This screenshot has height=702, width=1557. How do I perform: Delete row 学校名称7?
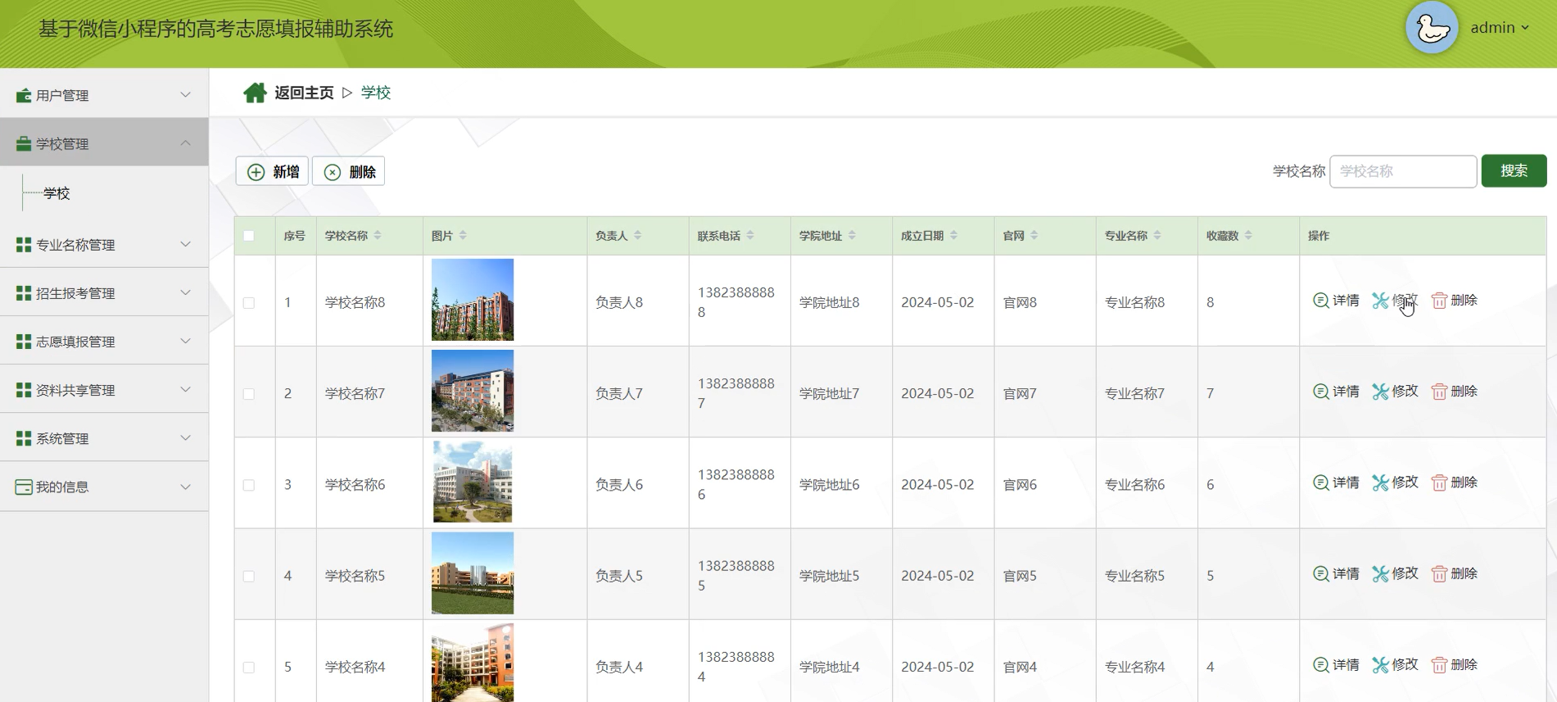coord(1454,392)
